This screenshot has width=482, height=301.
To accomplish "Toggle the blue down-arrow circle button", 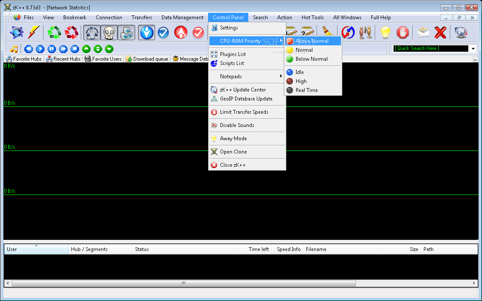I will coord(146,32).
